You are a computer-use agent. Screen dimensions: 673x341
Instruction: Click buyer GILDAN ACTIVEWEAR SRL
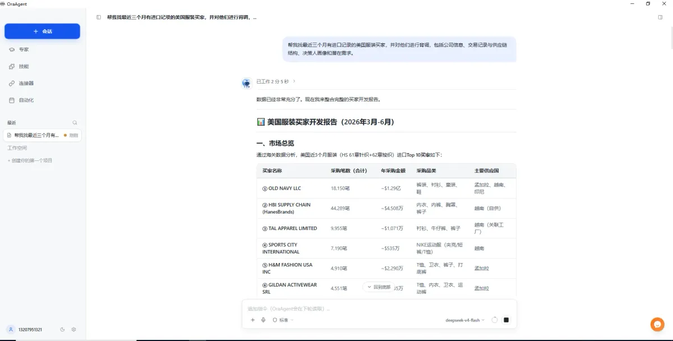(x=290, y=288)
